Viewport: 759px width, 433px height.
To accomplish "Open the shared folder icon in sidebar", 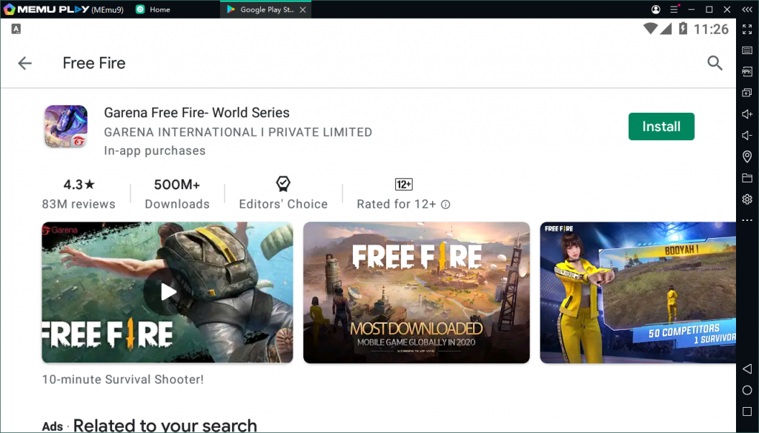I will click(747, 178).
